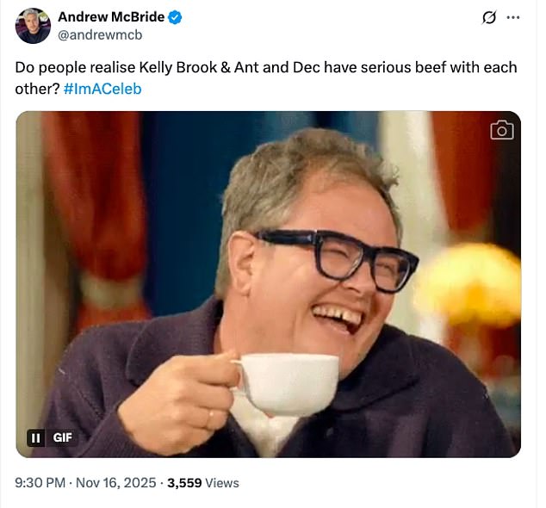Image resolution: width=546 pixels, height=508 pixels.
Task: Click the Grok slashed-circle icon
Action: (x=490, y=18)
